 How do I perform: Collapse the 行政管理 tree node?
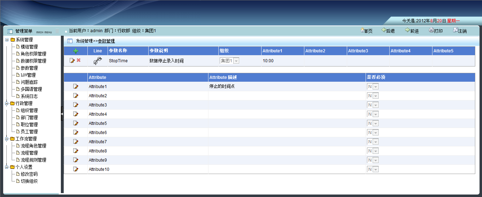tap(7, 103)
